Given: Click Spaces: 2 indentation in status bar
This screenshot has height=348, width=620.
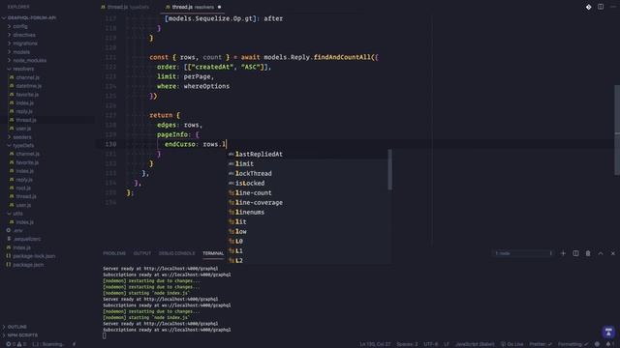Looking at the screenshot, I should (407, 344).
